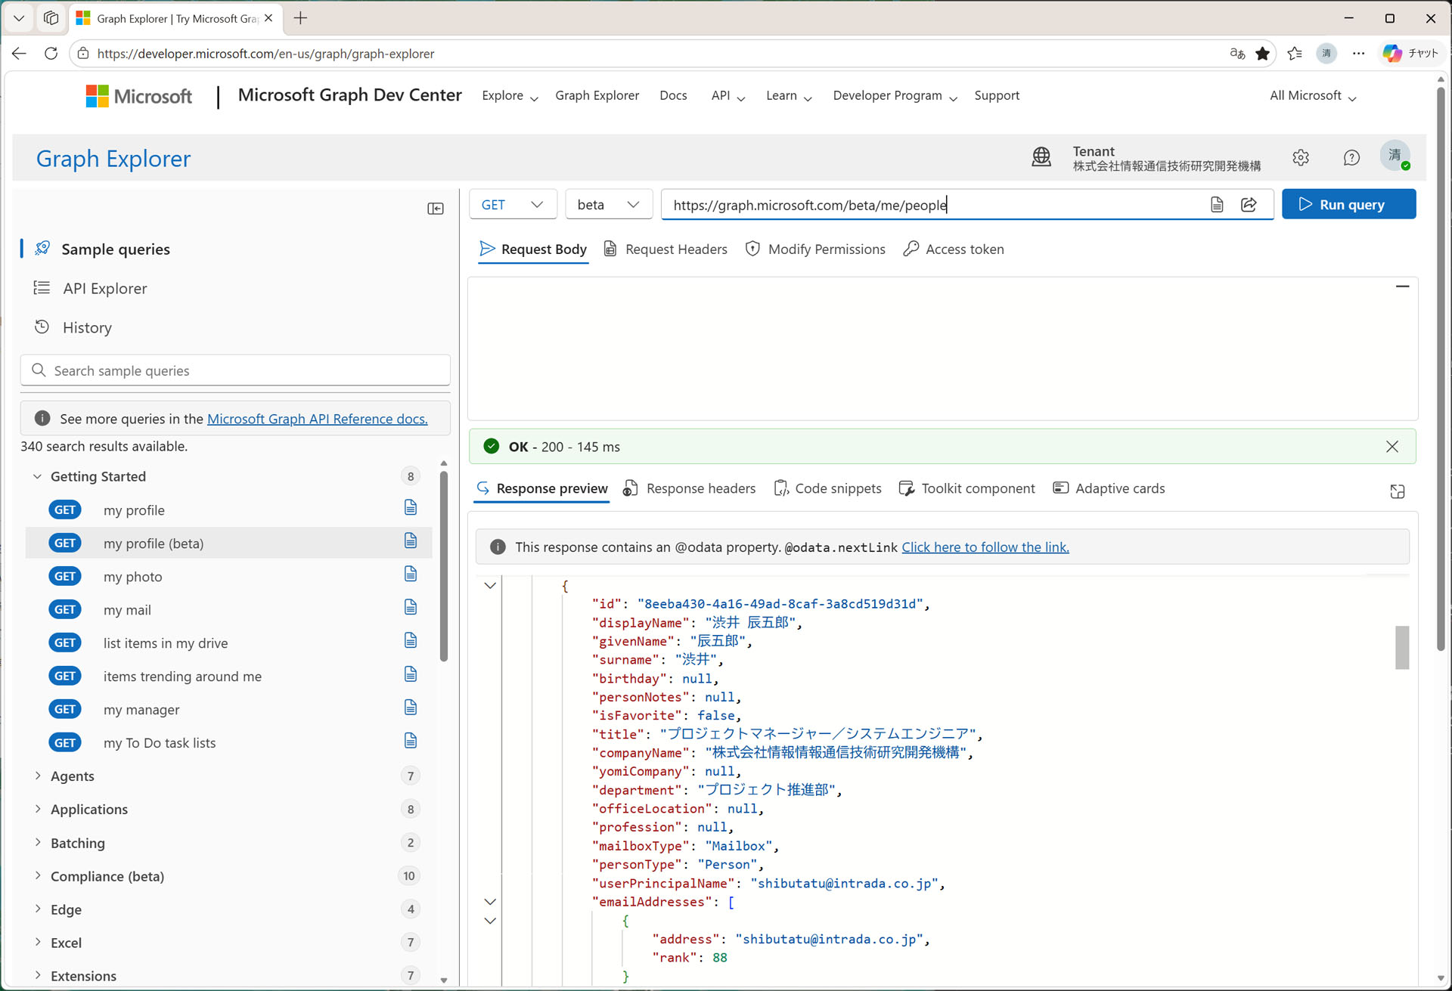Expand the Batching category

point(37,842)
